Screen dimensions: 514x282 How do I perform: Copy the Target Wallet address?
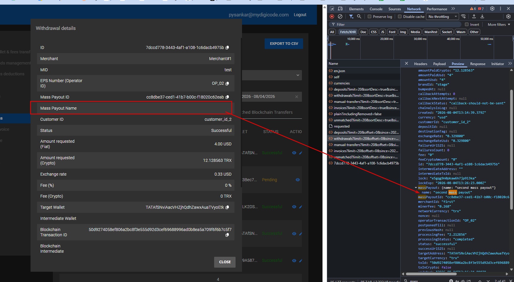tap(227, 207)
